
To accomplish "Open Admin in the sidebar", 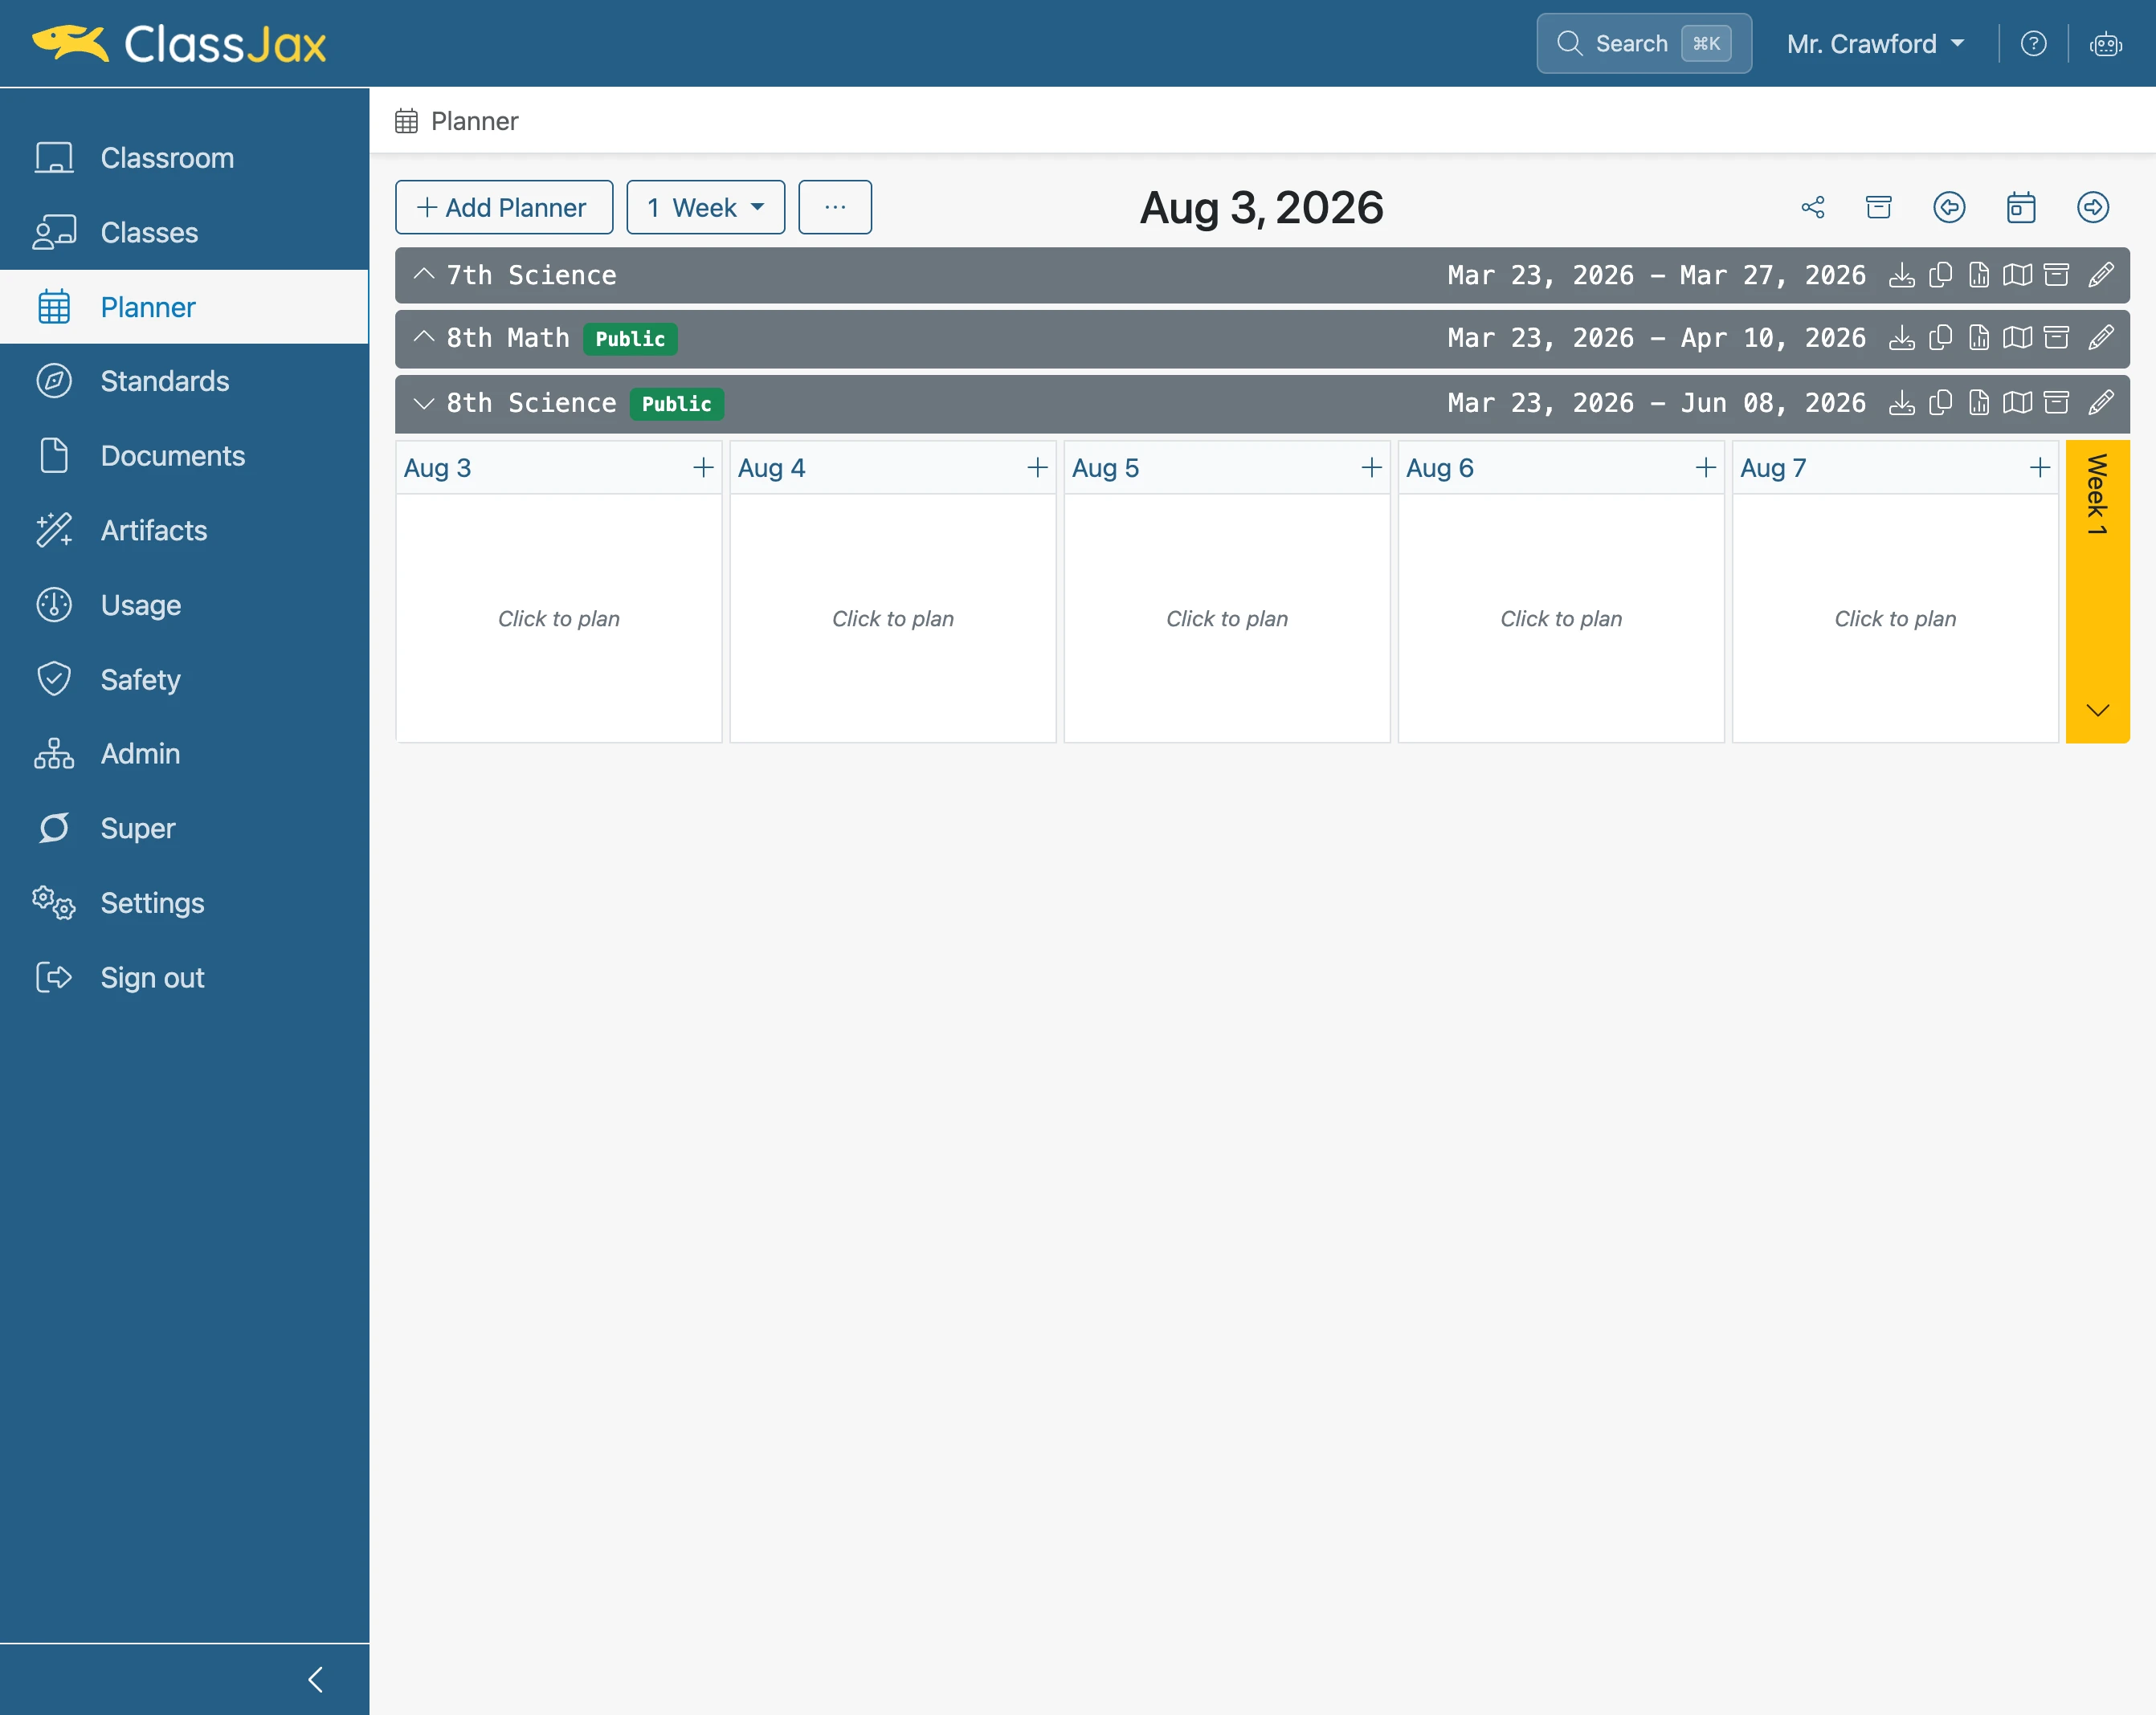I will click(185, 754).
